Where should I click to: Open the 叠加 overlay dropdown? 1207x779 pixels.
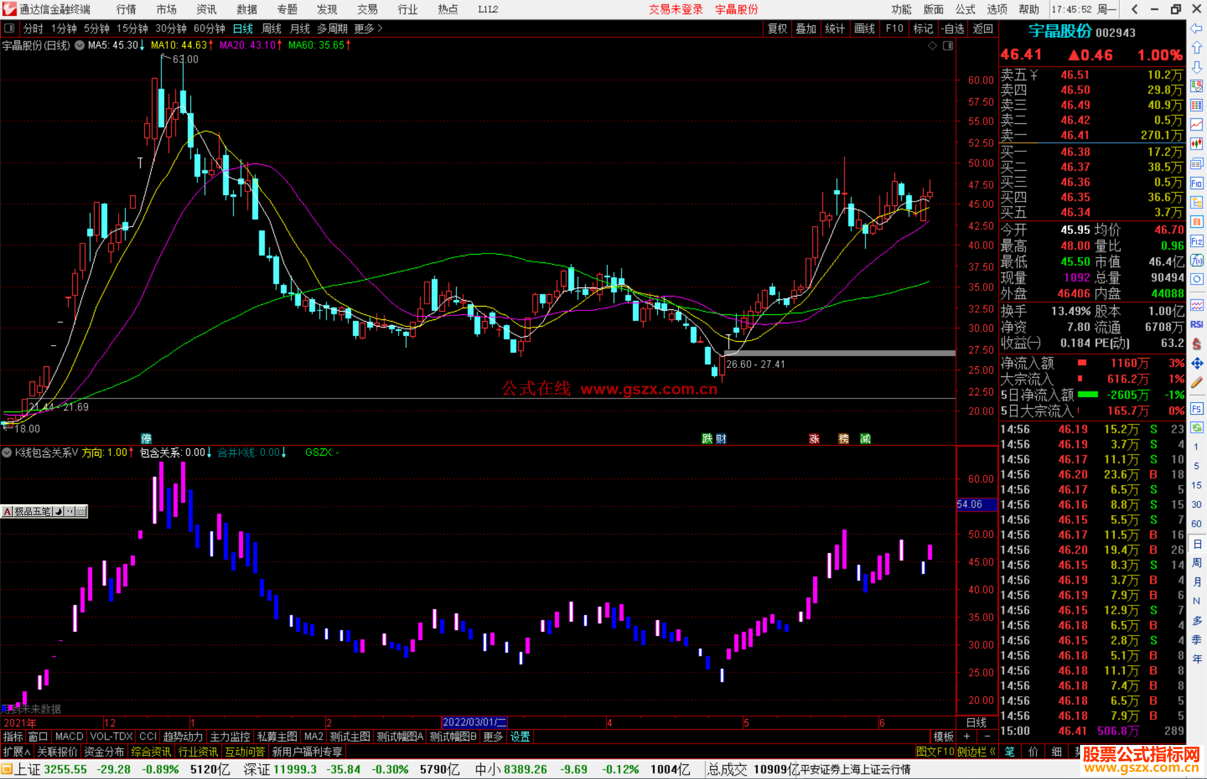806,28
